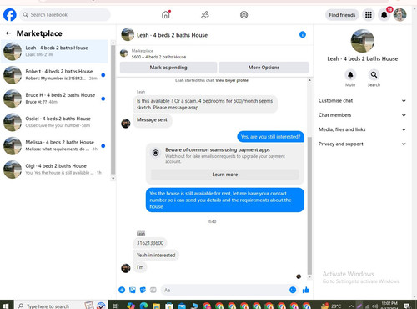417x309 pixels.
Task: Open the Melissa conversation
Action: pos(54,145)
